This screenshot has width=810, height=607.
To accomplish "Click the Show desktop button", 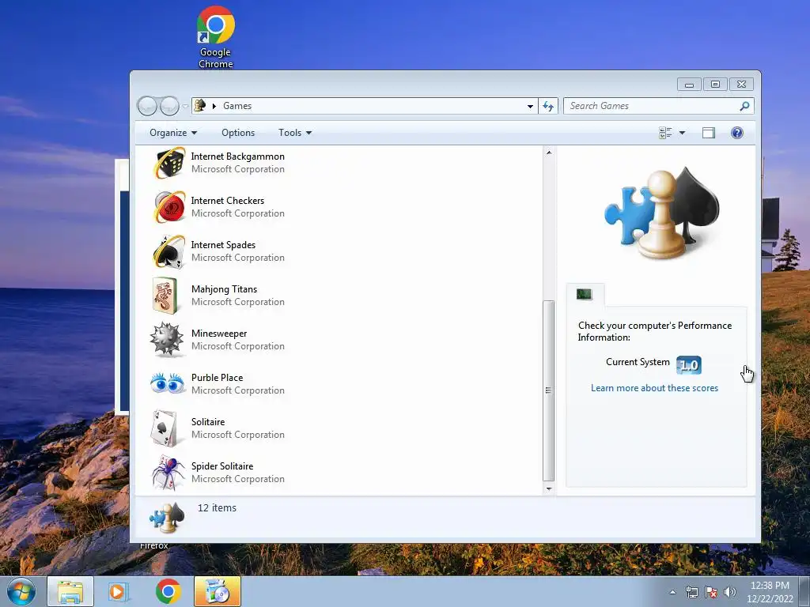I will pyautogui.click(x=804, y=591).
